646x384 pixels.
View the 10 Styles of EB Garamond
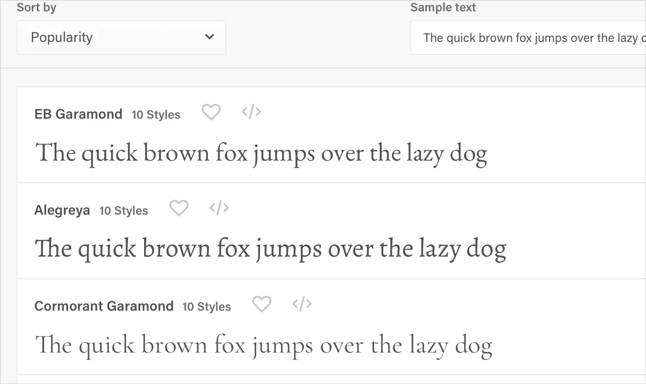156,115
